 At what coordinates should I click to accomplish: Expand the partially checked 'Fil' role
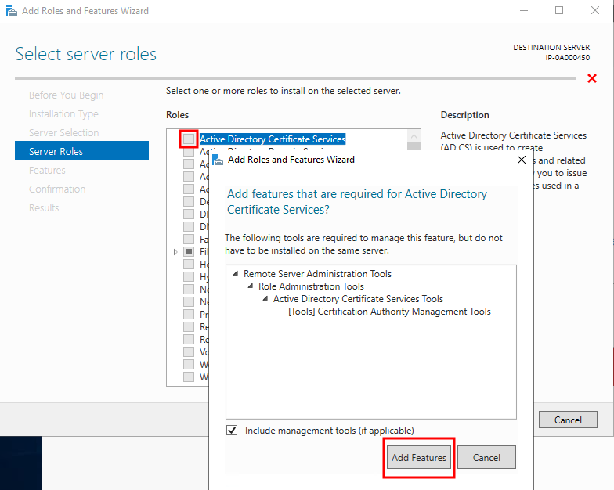point(175,252)
